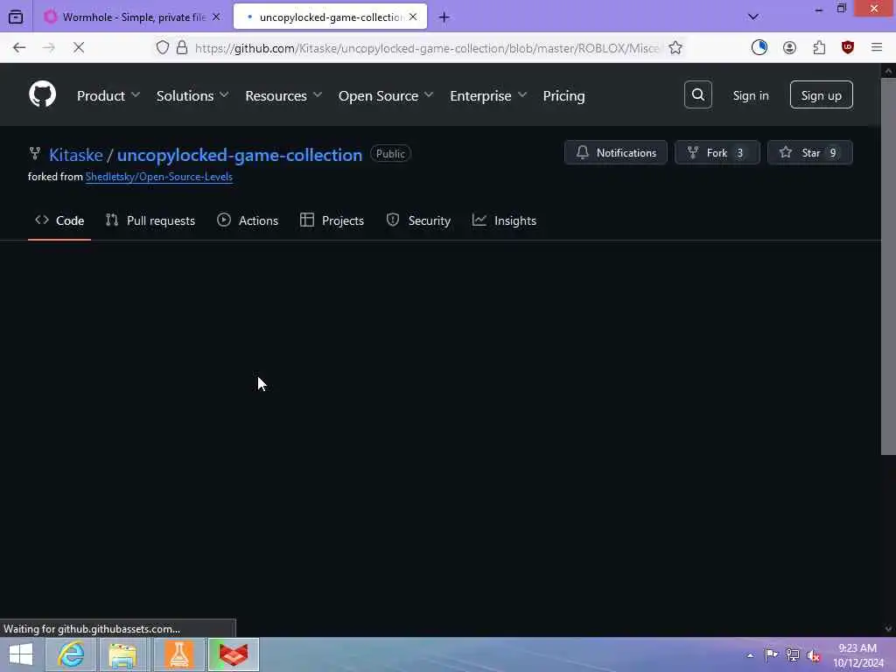
Task: Close the uncopylocked-game-collection tab
Action: pos(413,17)
